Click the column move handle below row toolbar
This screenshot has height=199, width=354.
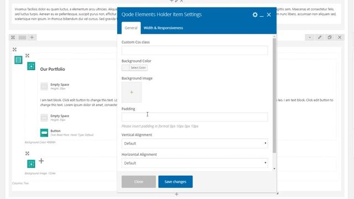click(x=15, y=49)
